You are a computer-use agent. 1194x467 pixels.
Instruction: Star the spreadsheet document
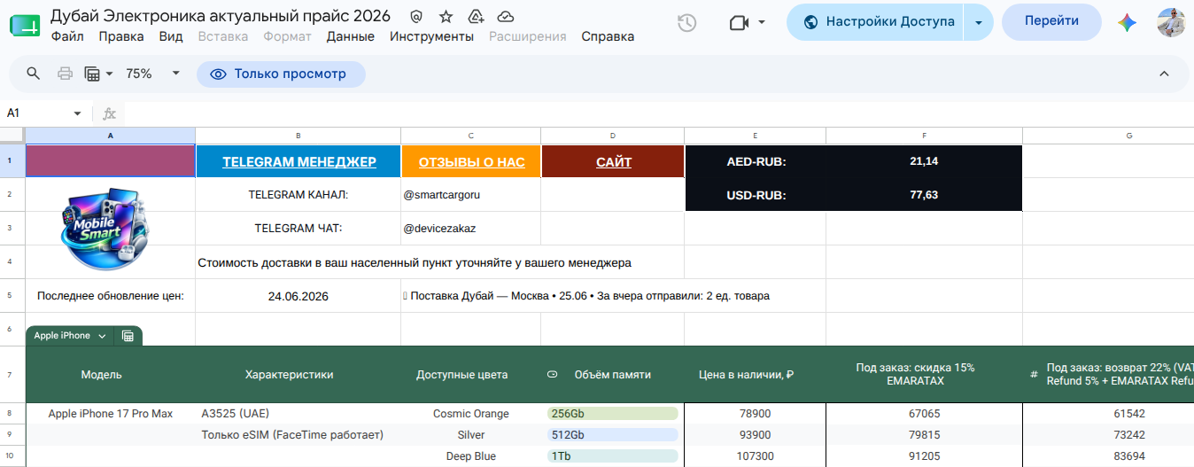446,17
